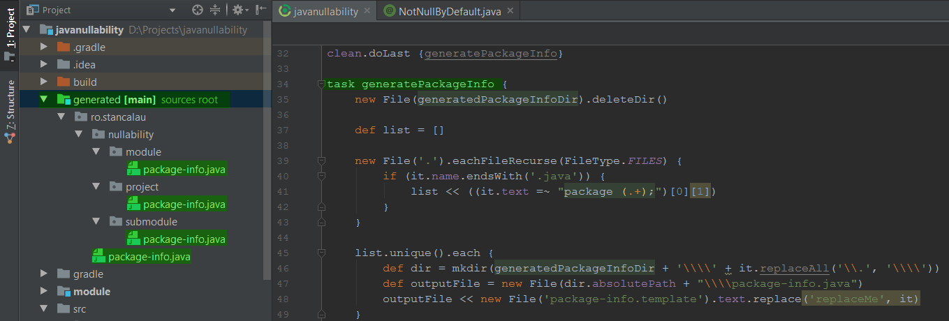Collapse the generated sources root folder

44,100
